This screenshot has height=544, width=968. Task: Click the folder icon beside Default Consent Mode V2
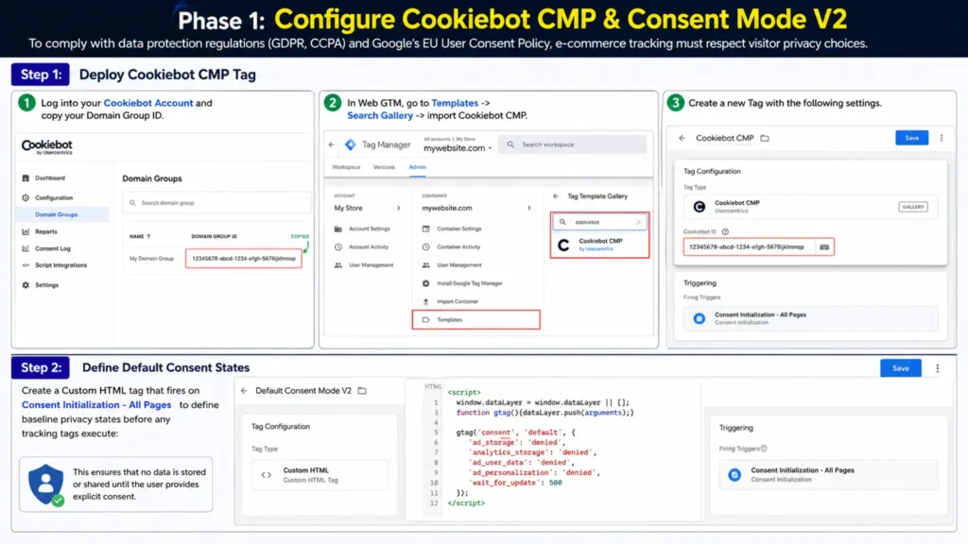362,390
